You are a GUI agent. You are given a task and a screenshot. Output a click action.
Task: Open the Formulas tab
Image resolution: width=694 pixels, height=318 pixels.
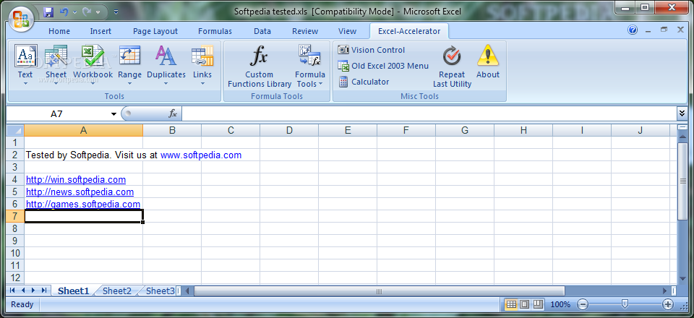click(x=215, y=31)
